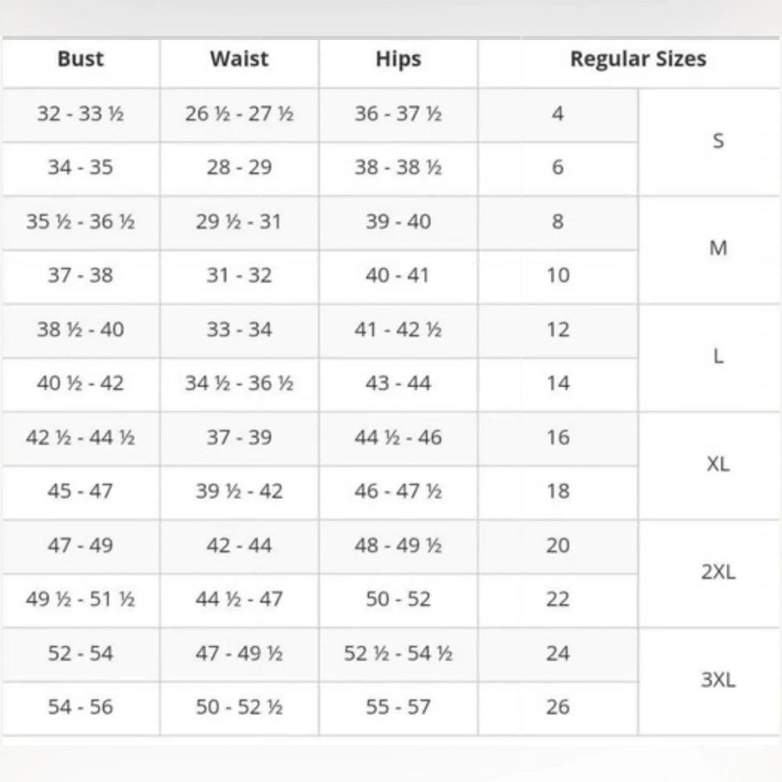782x782 pixels.
Task: Click the Regular Sizes header
Action: (x=637, y=59)
